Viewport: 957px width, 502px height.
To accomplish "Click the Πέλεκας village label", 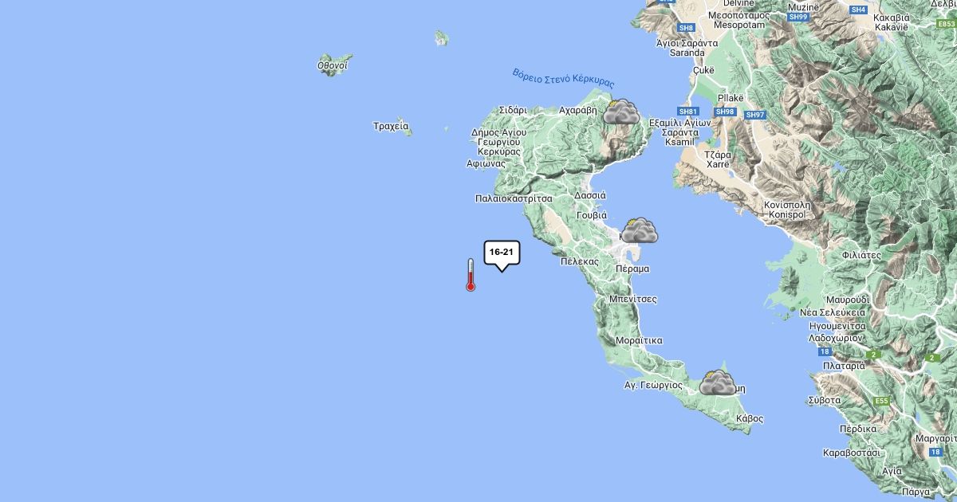I will [580, 261].
